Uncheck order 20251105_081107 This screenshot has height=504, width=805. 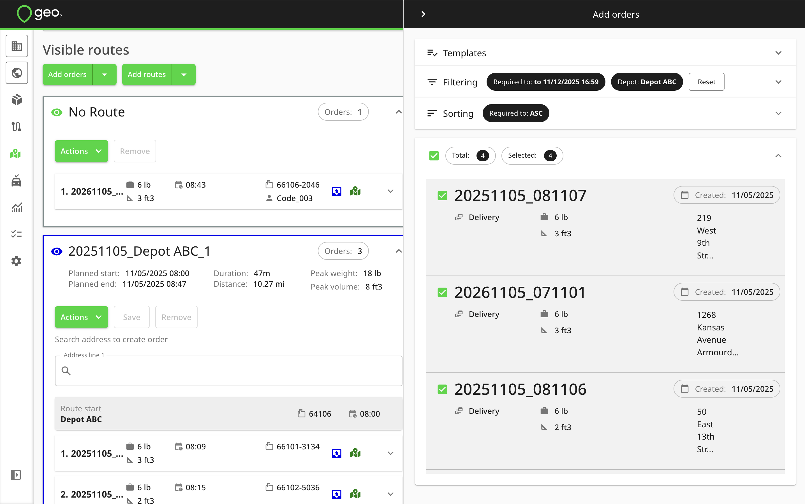tap(442, 195)
